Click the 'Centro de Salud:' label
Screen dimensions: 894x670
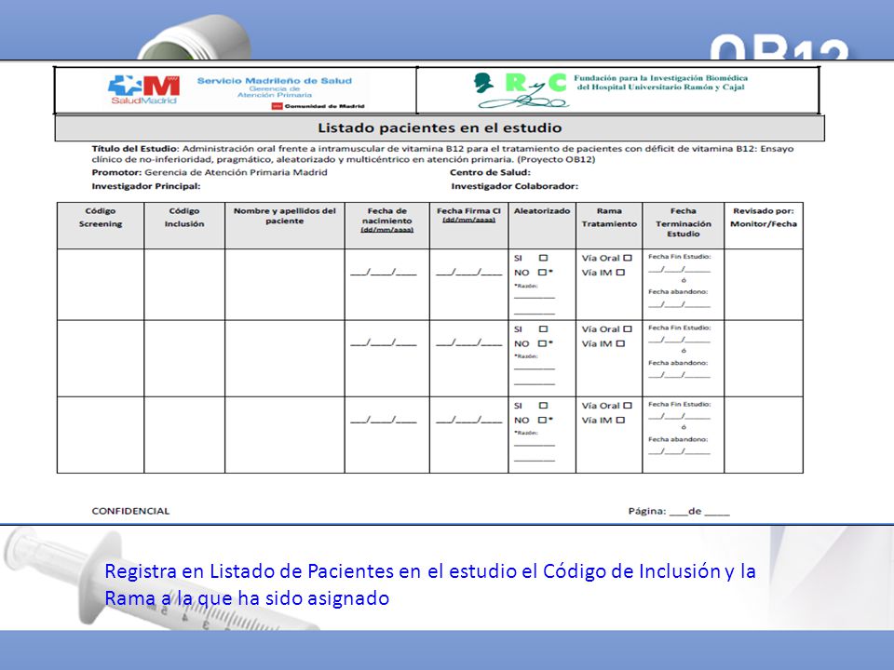click(x=490, y=172)
